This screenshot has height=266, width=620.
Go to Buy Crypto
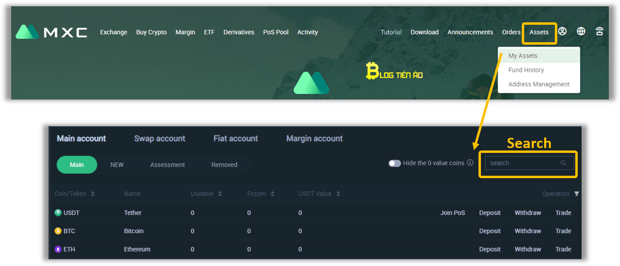(151, 32)
